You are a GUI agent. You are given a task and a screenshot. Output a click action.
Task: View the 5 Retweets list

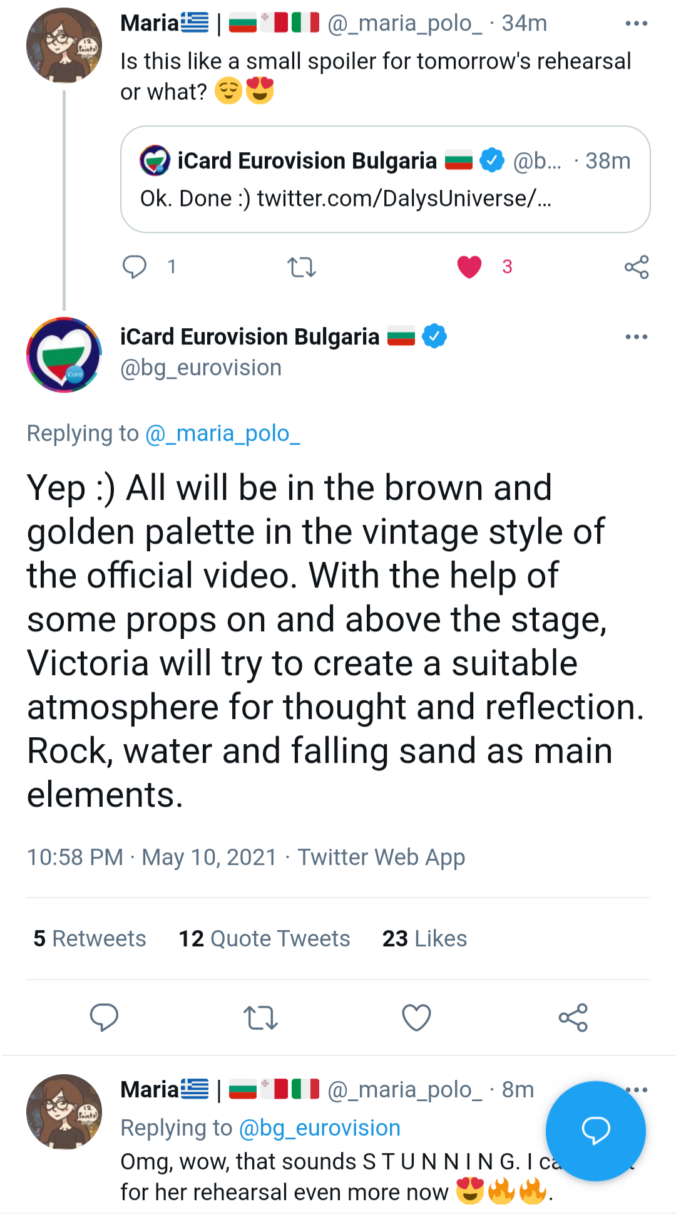point(90,938)
